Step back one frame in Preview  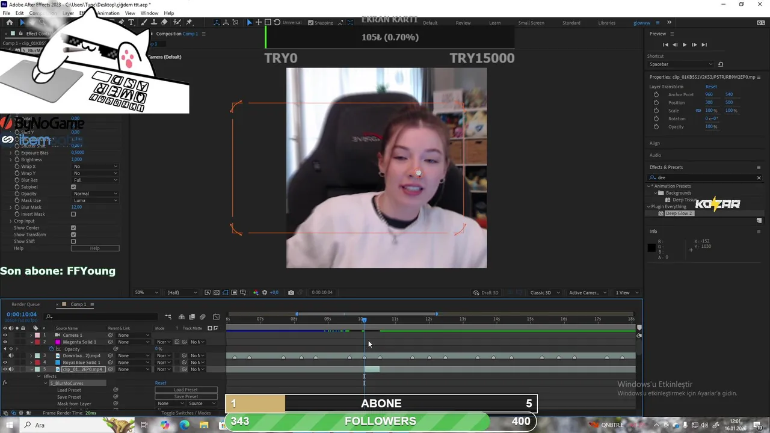[675, 45]
